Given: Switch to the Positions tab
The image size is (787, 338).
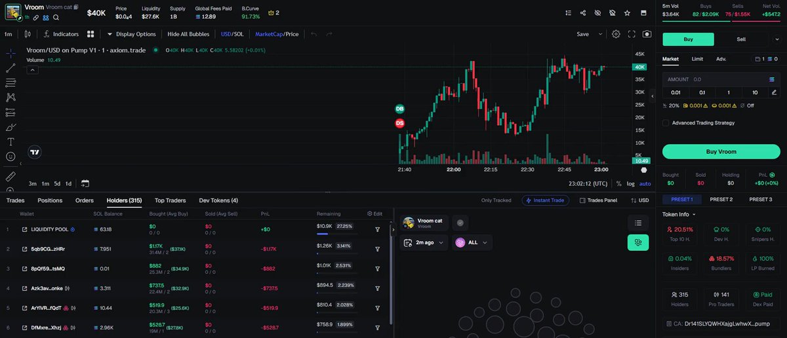Looking at the screenshot, I should [x=50, y=200].
